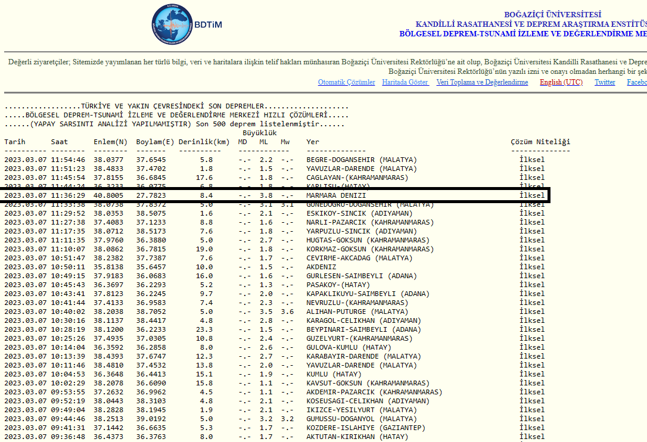Go to Veri Toplama ve Değerlendirme

(x=482, y=82)
